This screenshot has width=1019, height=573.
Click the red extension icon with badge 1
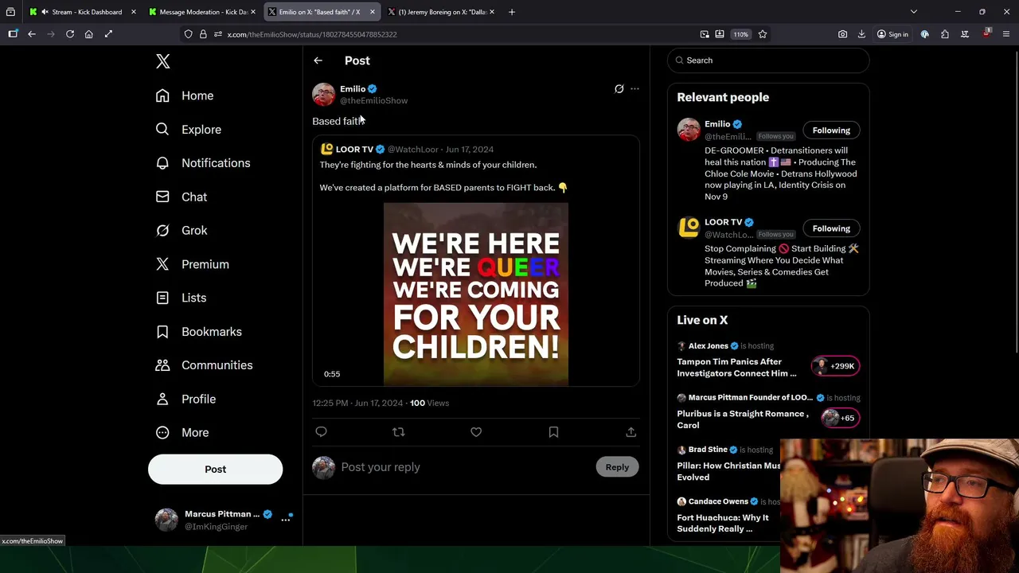tap(986, 34)
